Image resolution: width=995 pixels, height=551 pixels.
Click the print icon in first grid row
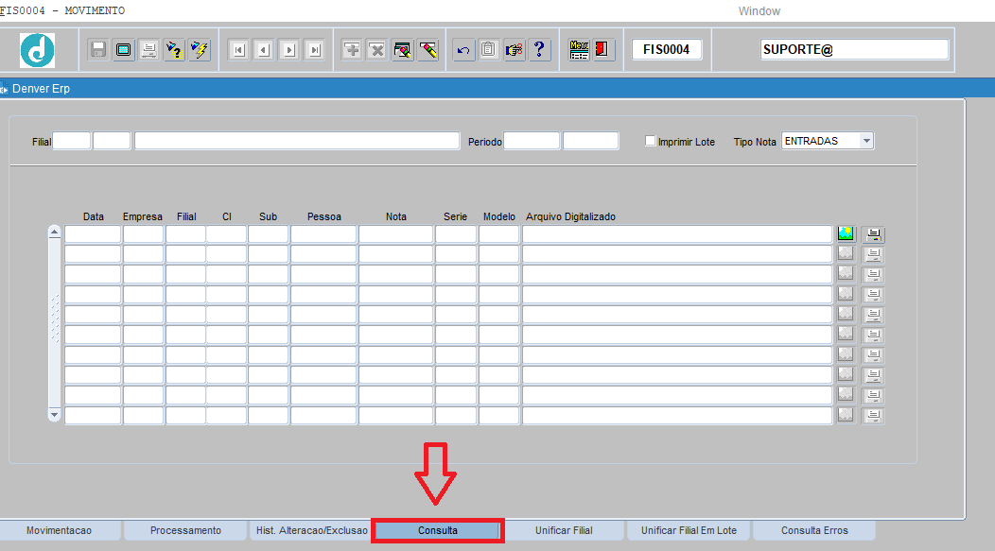point(873,234)
